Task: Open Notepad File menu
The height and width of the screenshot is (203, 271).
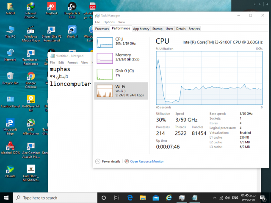Action: (53, 63)
